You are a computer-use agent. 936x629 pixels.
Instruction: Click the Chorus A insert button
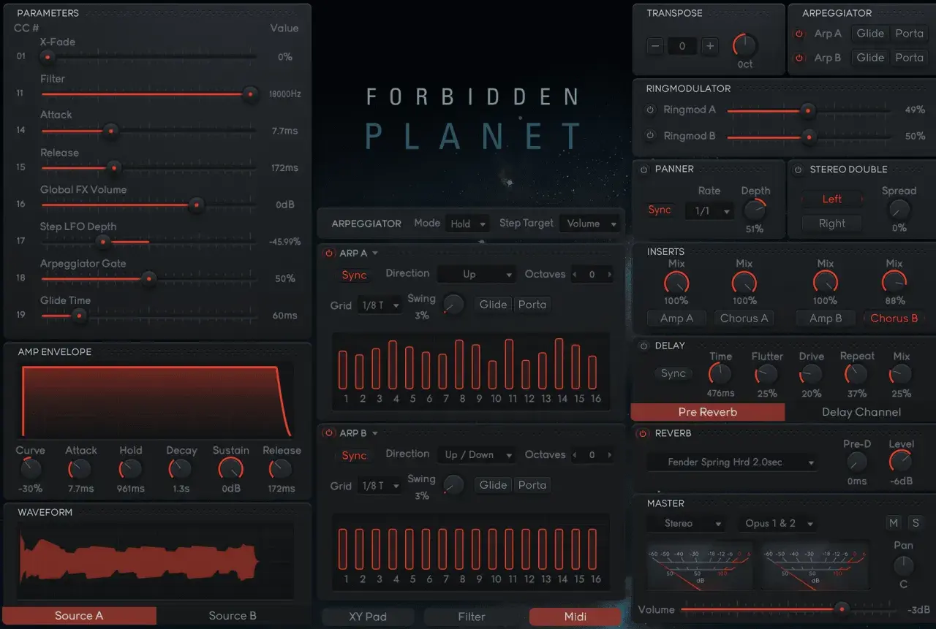[744, 319]
